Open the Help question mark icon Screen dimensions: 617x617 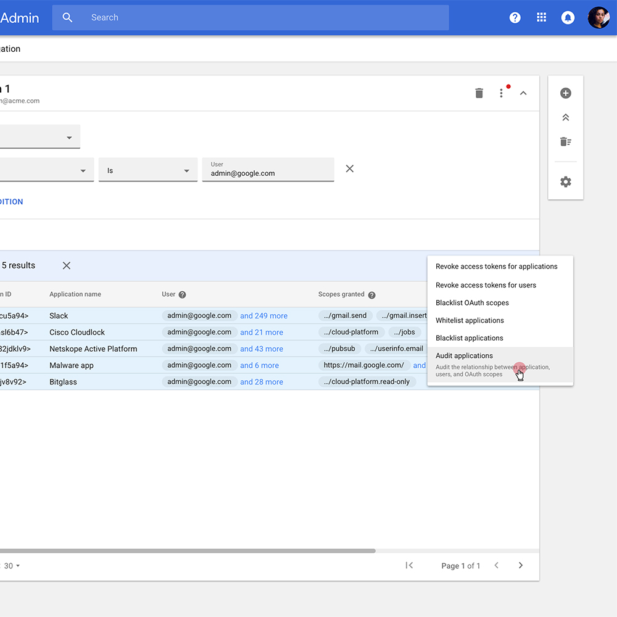515,17
